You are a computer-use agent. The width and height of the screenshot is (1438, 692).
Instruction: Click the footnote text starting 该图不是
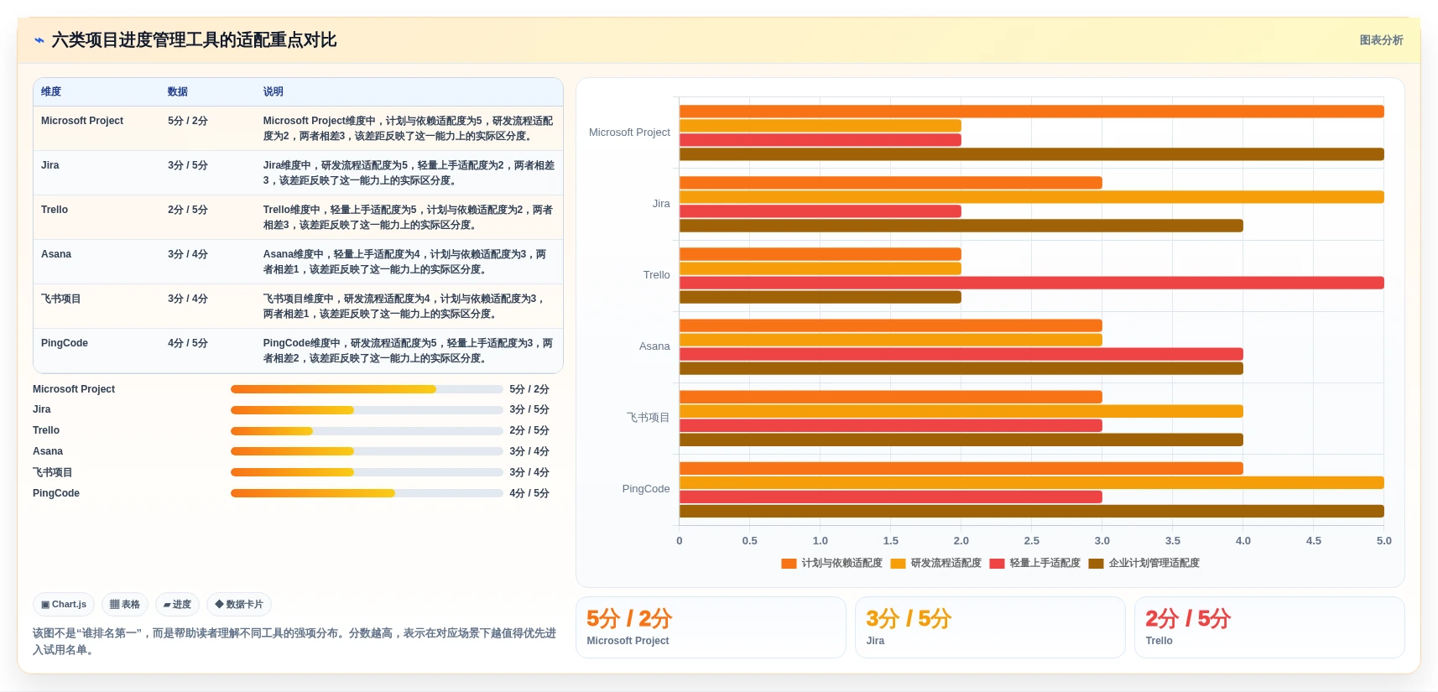point(294,642)
